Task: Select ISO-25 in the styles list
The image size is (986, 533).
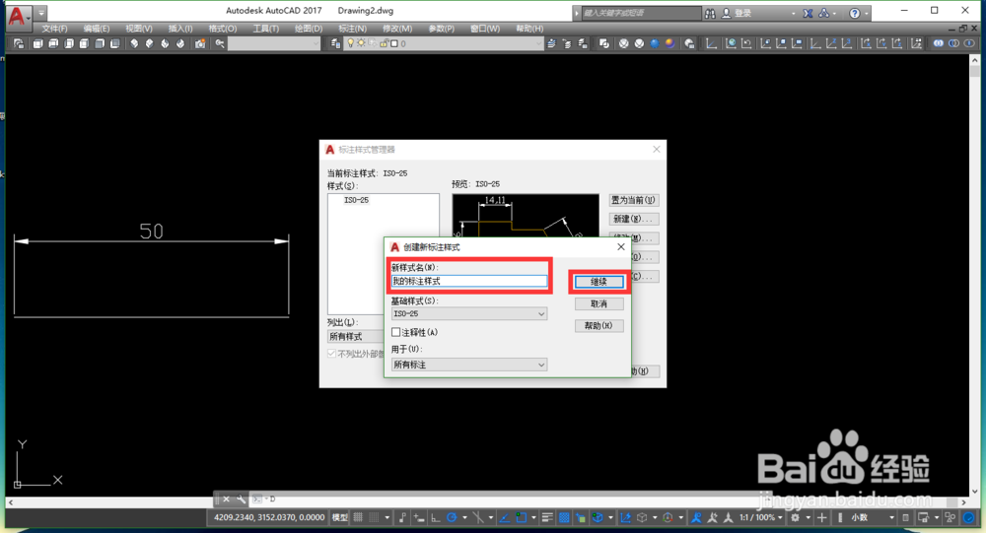Action: [356, 200]
